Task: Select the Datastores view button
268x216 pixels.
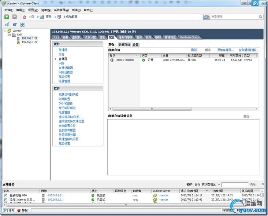Action: pos(124,45)
